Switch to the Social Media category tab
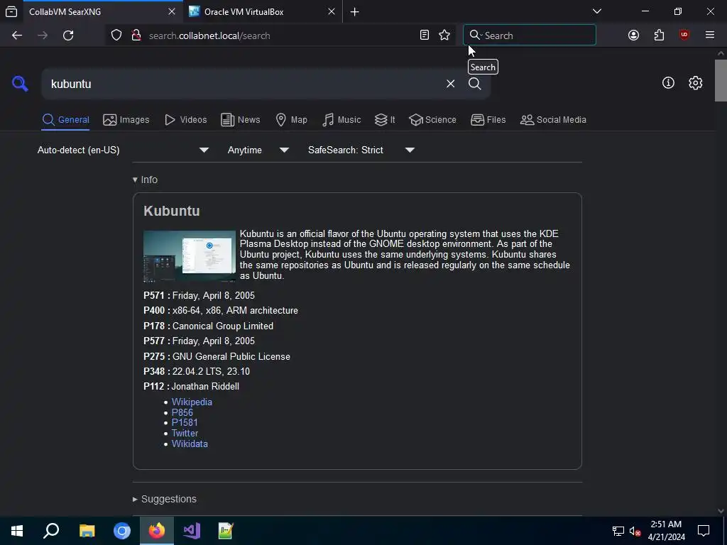This screenshot has width=727, height=545. 553,119
